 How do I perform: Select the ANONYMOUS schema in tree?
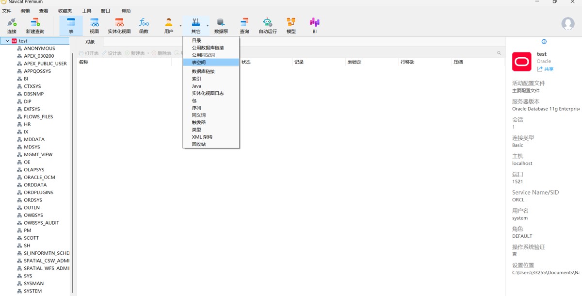39,49
